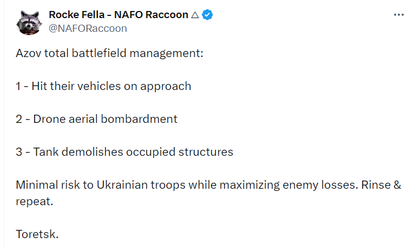This screenshot has height=248, width=404.
Task: Visit the @NAFORaccoon handle
Action: click(x=88, y=28)
